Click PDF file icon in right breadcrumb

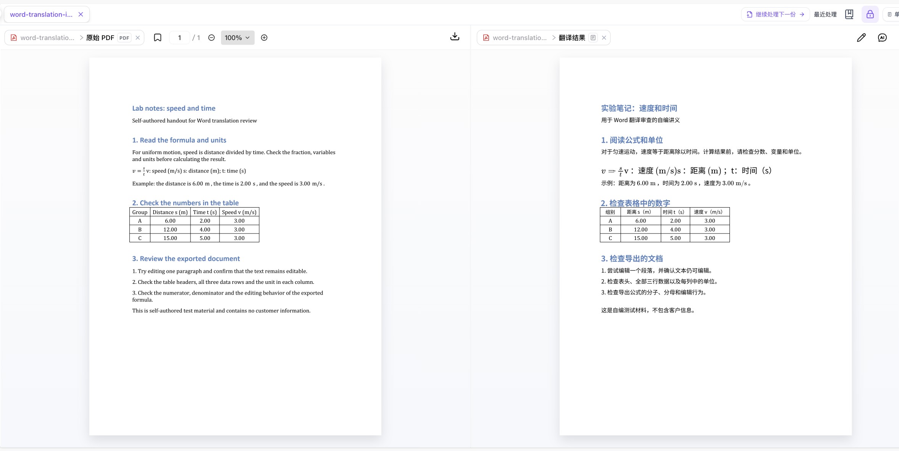(x=486, y=38)
